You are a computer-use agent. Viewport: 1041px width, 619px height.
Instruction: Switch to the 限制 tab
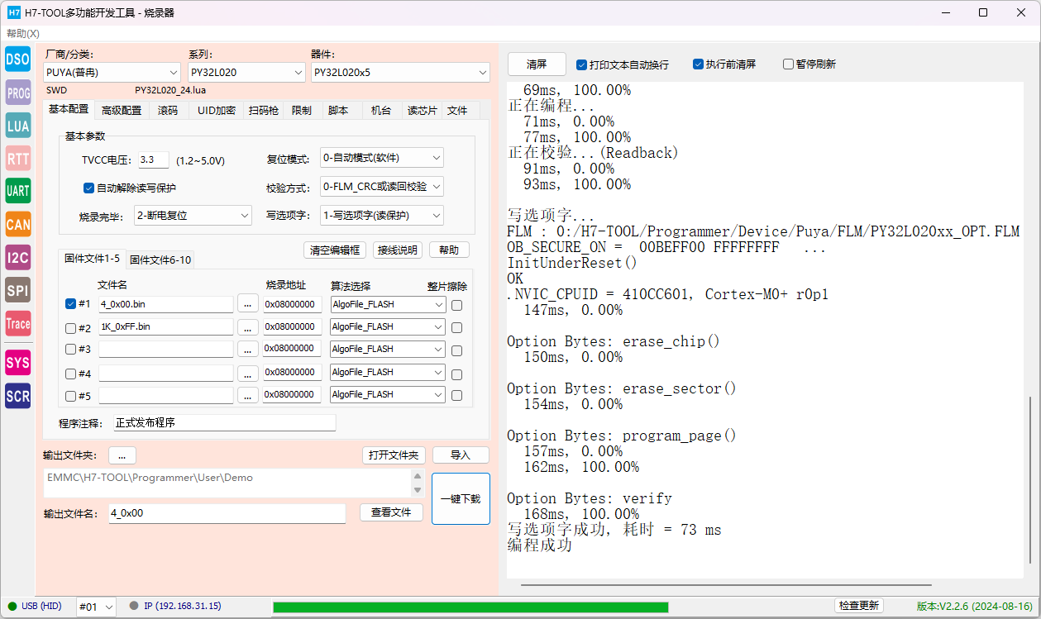[302, 110]
